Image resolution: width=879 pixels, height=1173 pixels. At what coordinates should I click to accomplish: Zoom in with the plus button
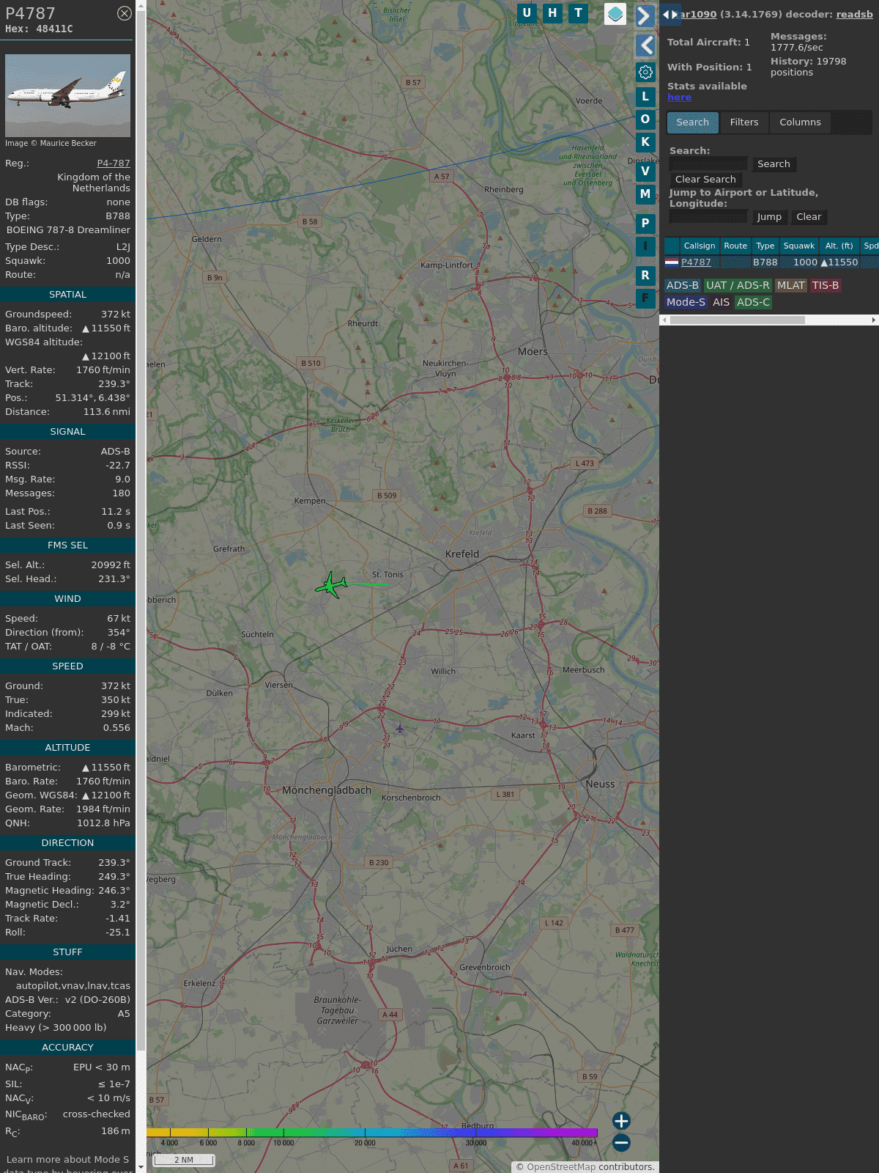tap(621, 1120)
